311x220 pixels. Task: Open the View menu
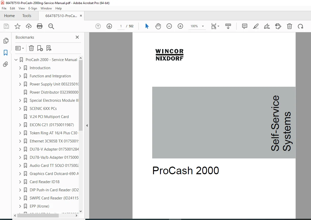pyautogui.click(x=22, y=8)
